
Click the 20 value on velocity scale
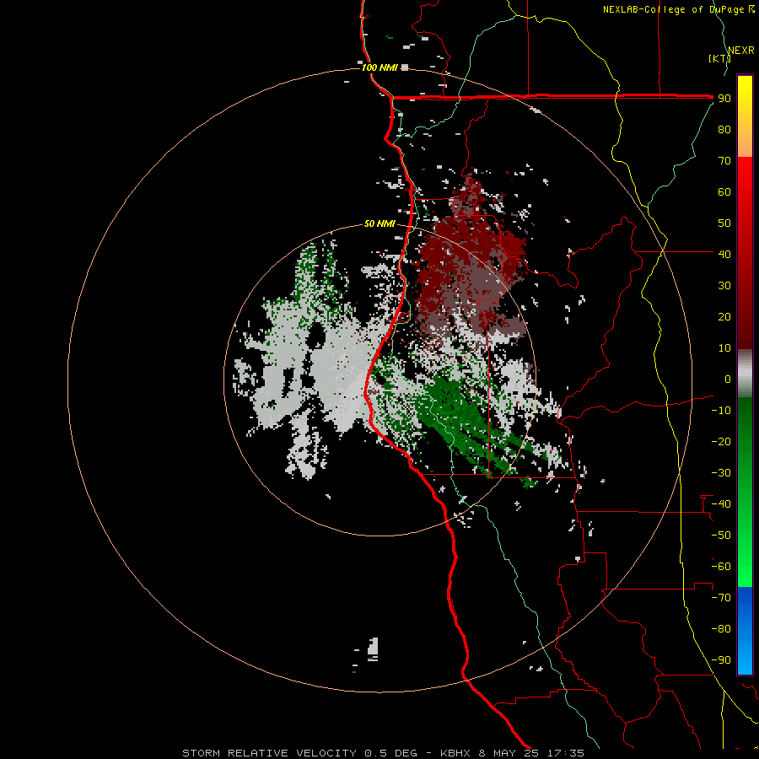724,317
